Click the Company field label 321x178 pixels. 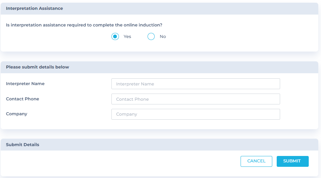coord(17,114)
